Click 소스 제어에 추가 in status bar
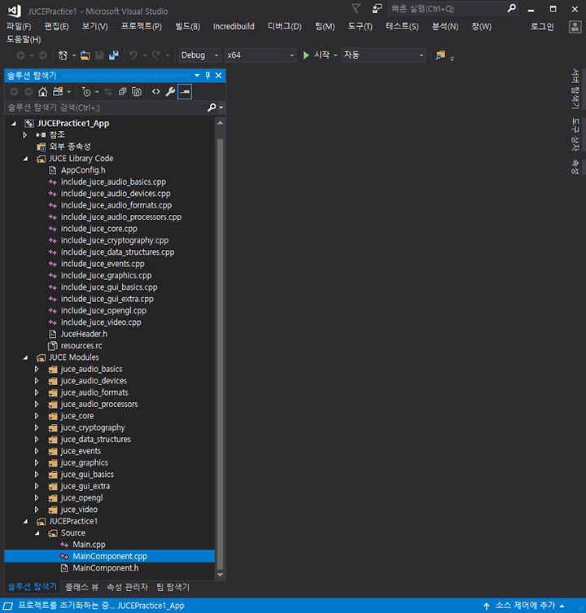The image size is (586, 613). (x=525, y=606)
